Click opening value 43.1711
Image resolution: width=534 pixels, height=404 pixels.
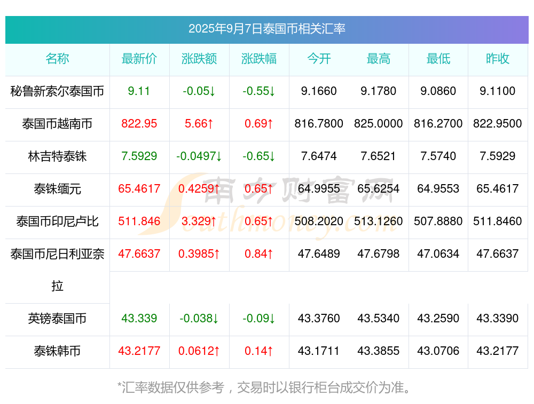(319, 351)
